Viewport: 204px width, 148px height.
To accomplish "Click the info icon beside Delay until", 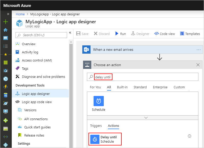I will point(189,136).
